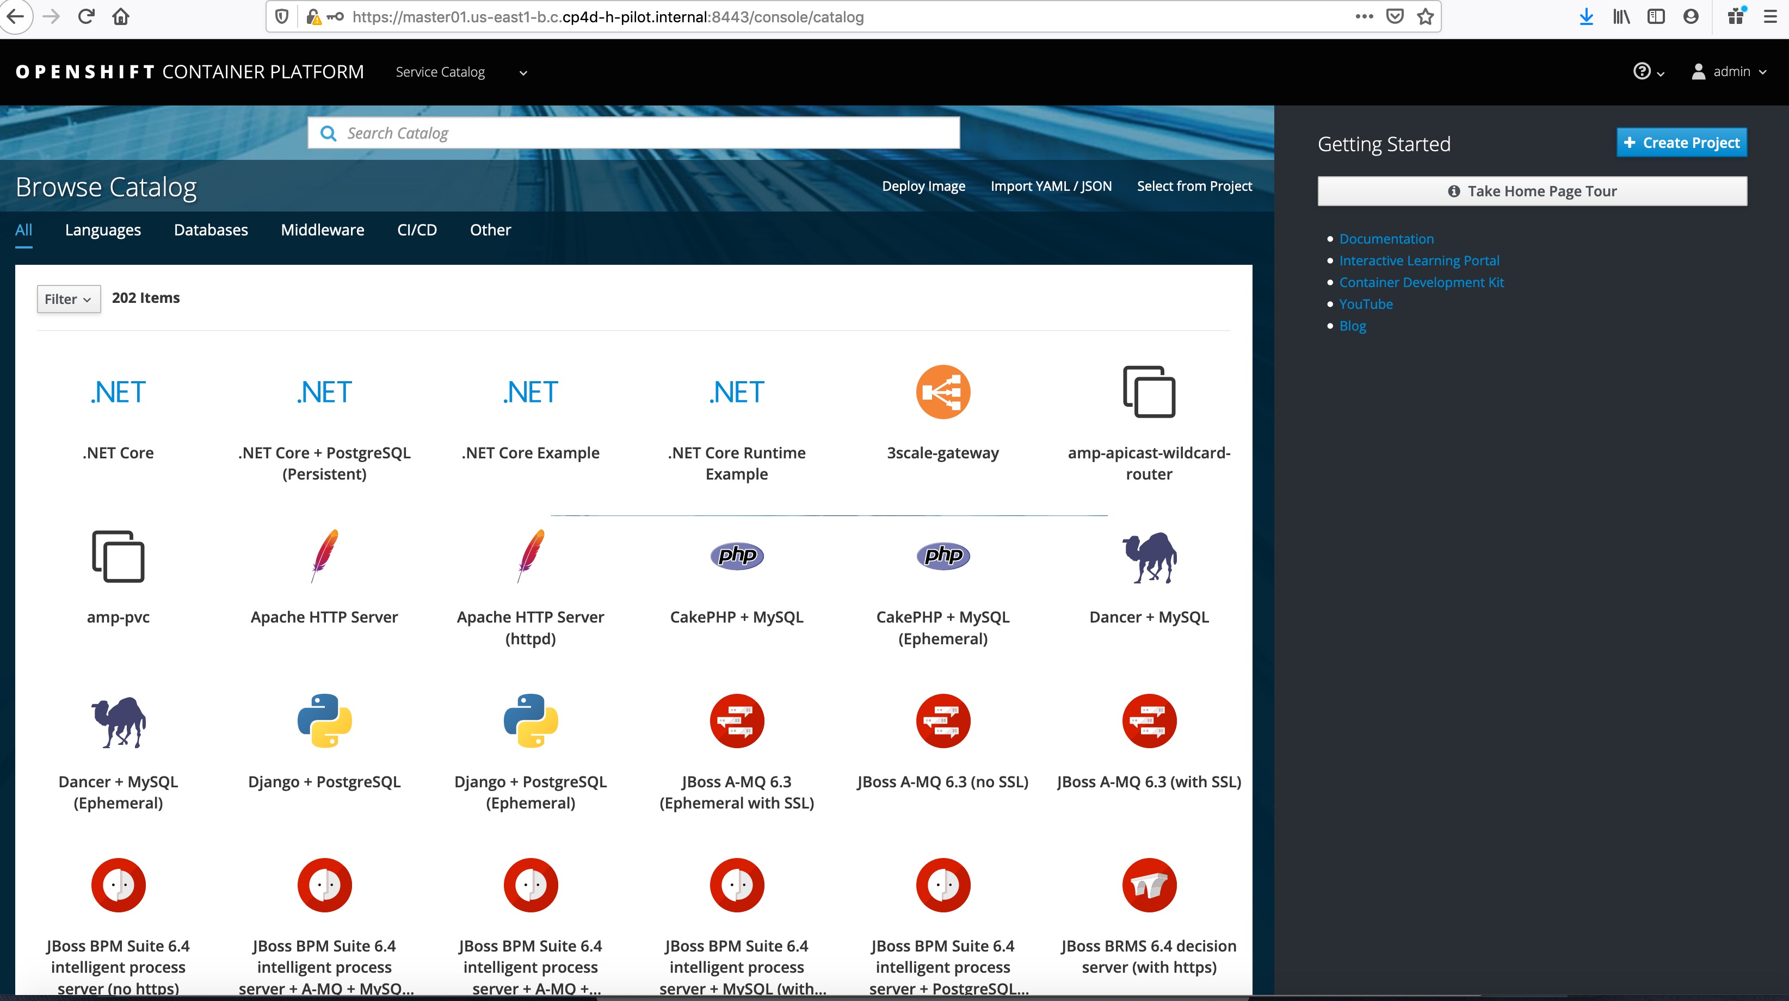Select the .NET Core catalog item icon
Screen dimensions: 1789x1001
(x=118, y=392)
